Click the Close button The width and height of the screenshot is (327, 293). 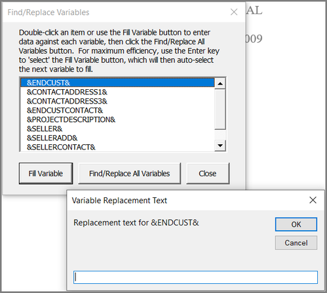click(208, 174)
